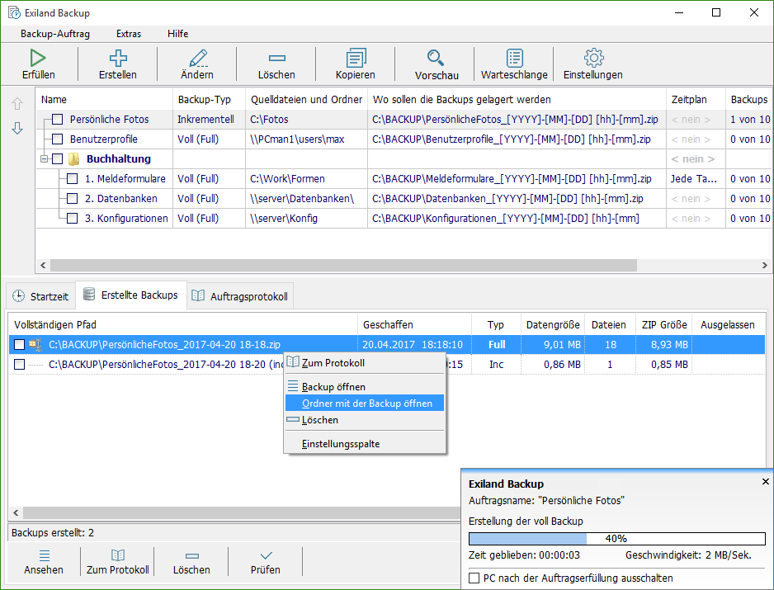
Task: Click the \\server\Konfig source path
Action: [283, 218]
